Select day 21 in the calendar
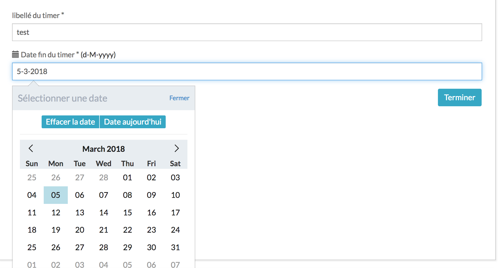The image size is (501, 268). coord(104,230)
